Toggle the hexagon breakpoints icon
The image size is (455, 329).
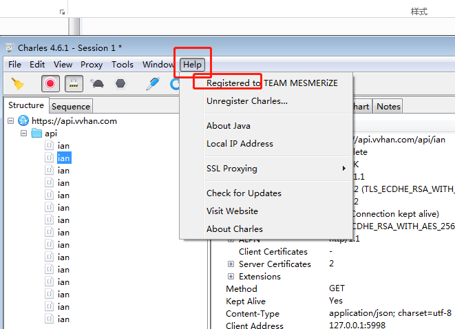point(120,83)
